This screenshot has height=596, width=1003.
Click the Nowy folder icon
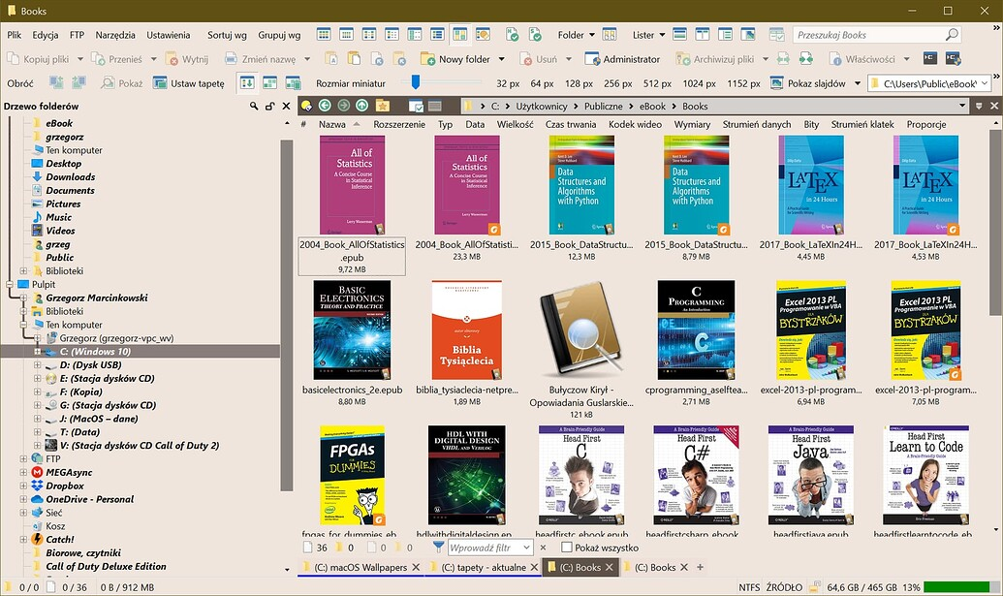pyautogui.click(x=427, y=59)
